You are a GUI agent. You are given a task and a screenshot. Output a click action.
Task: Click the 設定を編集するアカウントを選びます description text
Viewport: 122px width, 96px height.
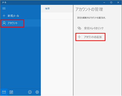coord(92,18)
